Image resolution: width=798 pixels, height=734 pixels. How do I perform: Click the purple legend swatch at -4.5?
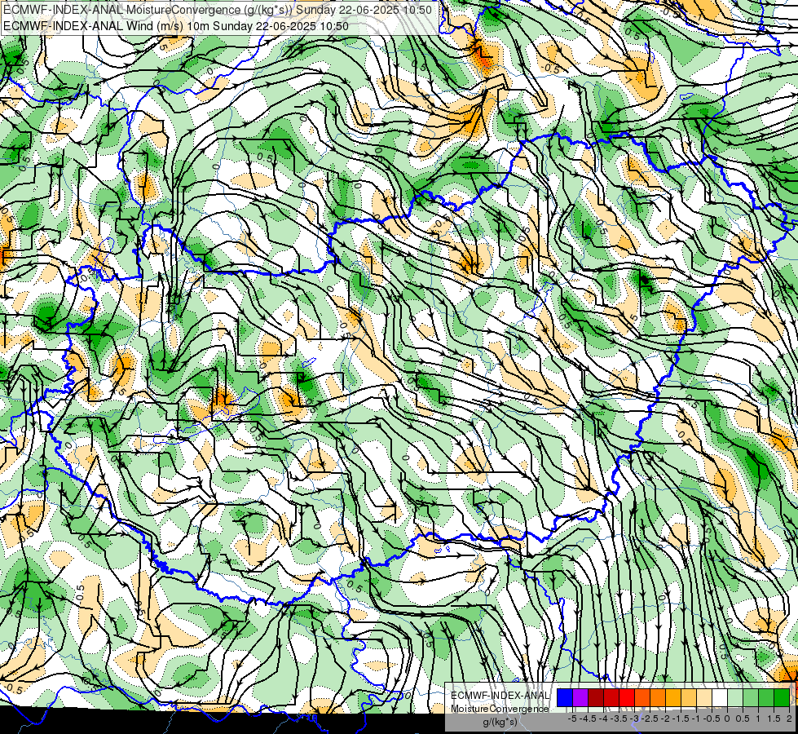click(580, 697)
